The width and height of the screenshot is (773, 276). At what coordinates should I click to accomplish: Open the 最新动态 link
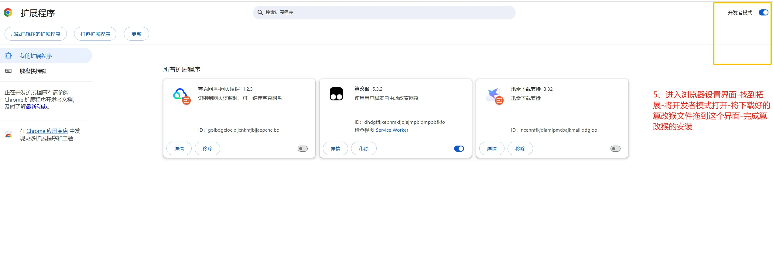click(37, 106)
